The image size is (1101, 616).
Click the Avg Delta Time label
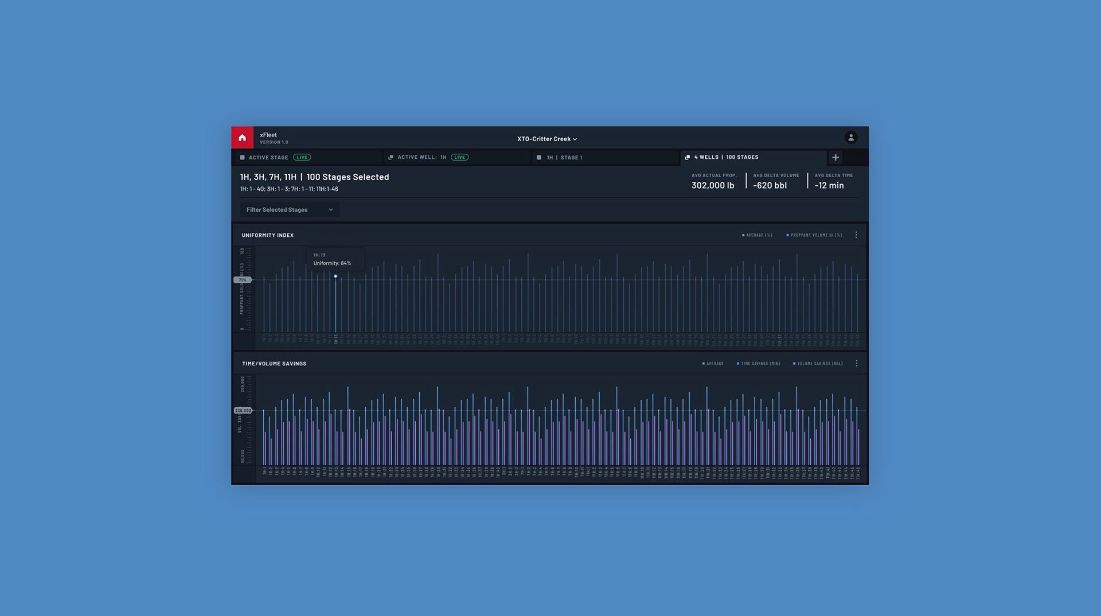[834, 176]
